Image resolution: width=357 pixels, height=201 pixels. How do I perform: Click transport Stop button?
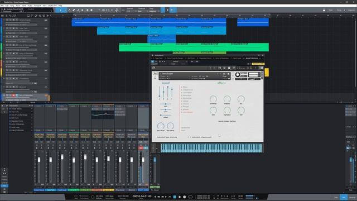[x=175, y=197]
